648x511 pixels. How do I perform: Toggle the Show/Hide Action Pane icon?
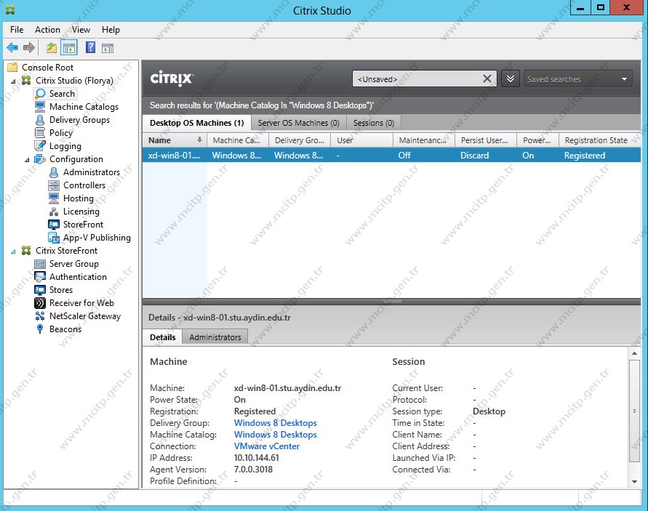(108, 48)
